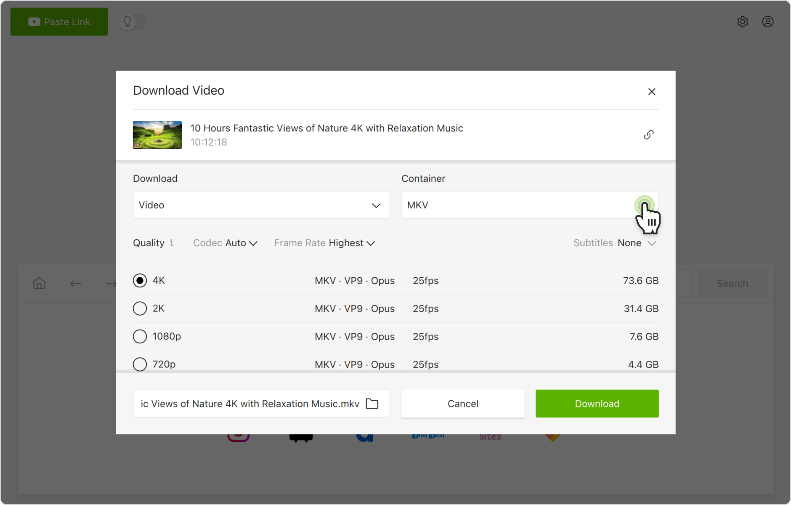
Task: Open the account profile icon
Action: pyautogui.click(x=768, y=21)
